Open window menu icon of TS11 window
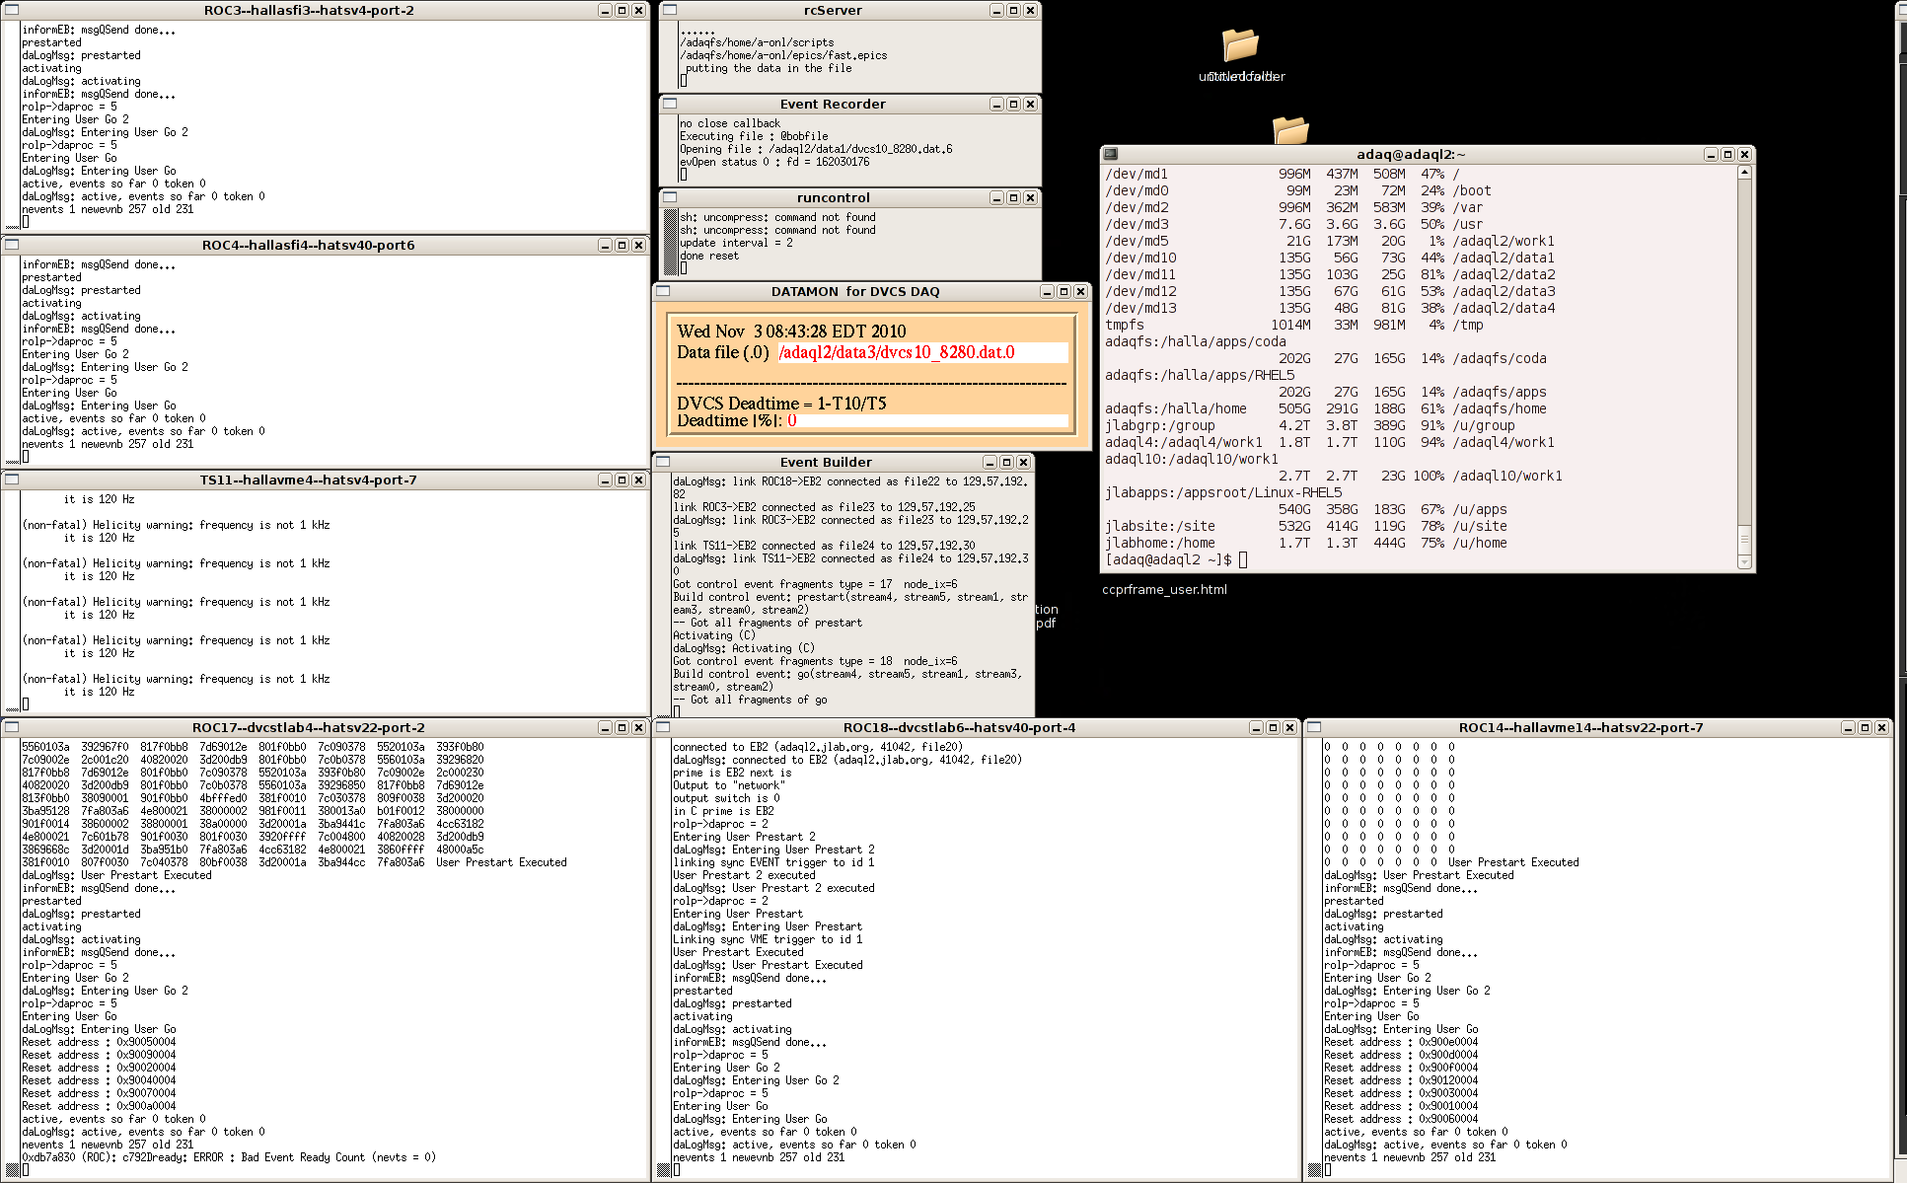Screen dimensions: 1907x1183 pyautogui.click(x=13, y=480)
